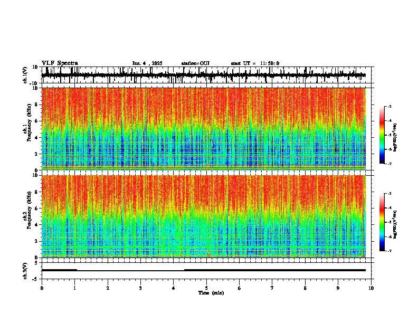Click the "-7" label on ch.2 color bar
The width and height of the screenshot is (418, 323).
(x=389, y=251)
